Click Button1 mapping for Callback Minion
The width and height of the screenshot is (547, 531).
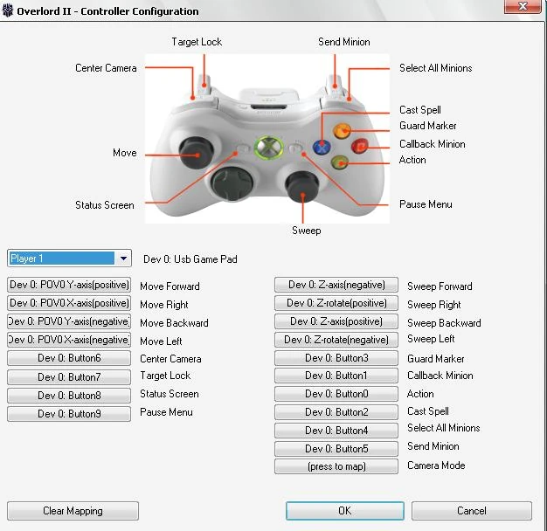[336, 376]
